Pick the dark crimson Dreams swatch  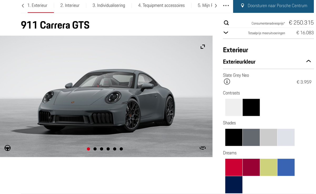pos(251,167)
